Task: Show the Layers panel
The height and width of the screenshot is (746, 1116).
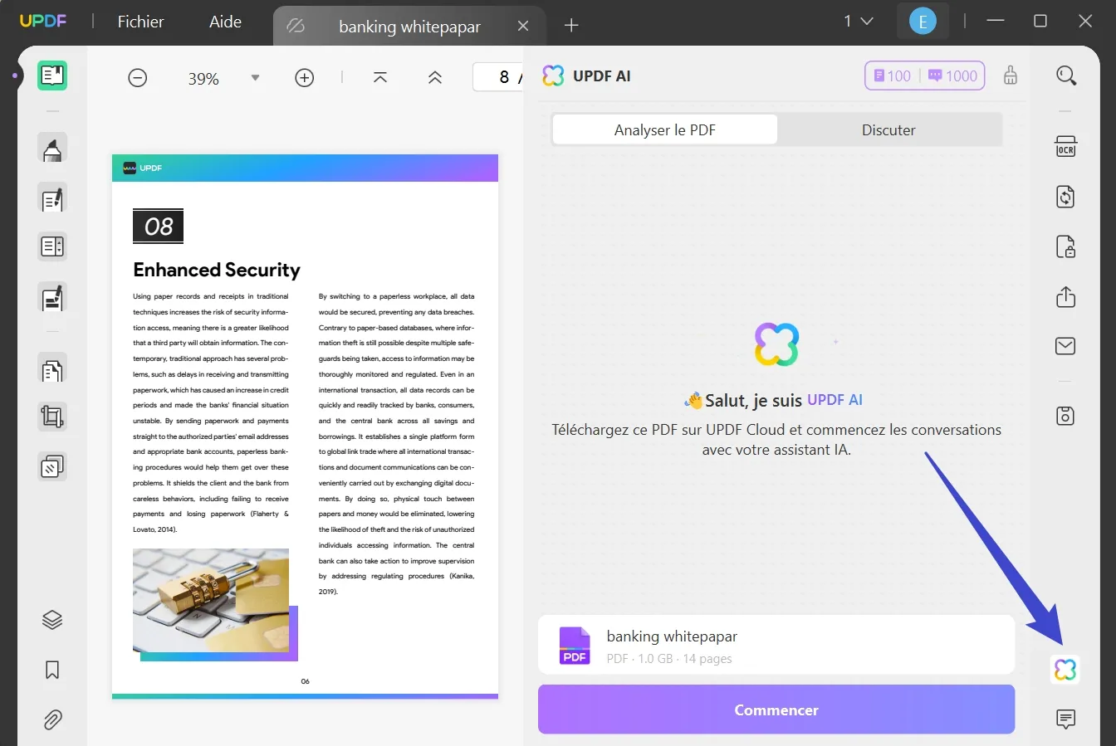Action: [x=52, y=620]
